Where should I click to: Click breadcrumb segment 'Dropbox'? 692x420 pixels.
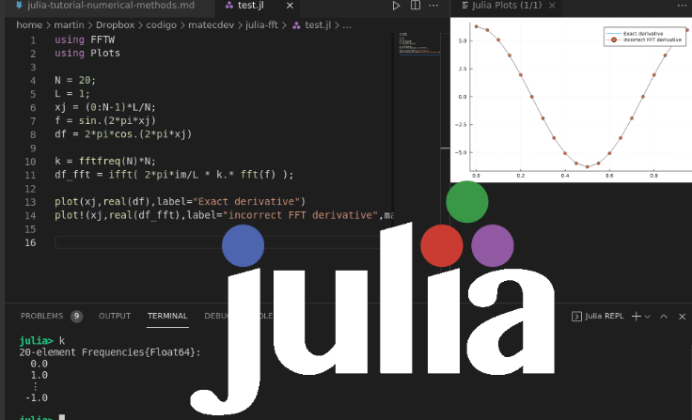116,25
